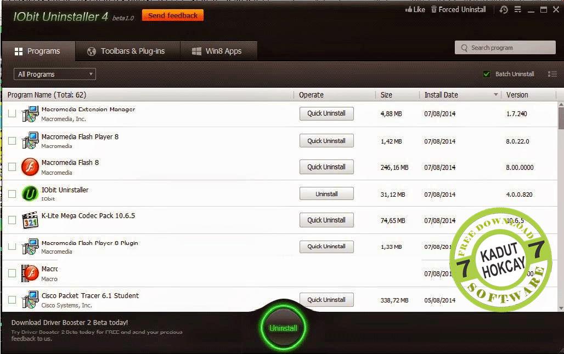Quick Uninstall Macromedia Extension Manager

pos(326,113)
